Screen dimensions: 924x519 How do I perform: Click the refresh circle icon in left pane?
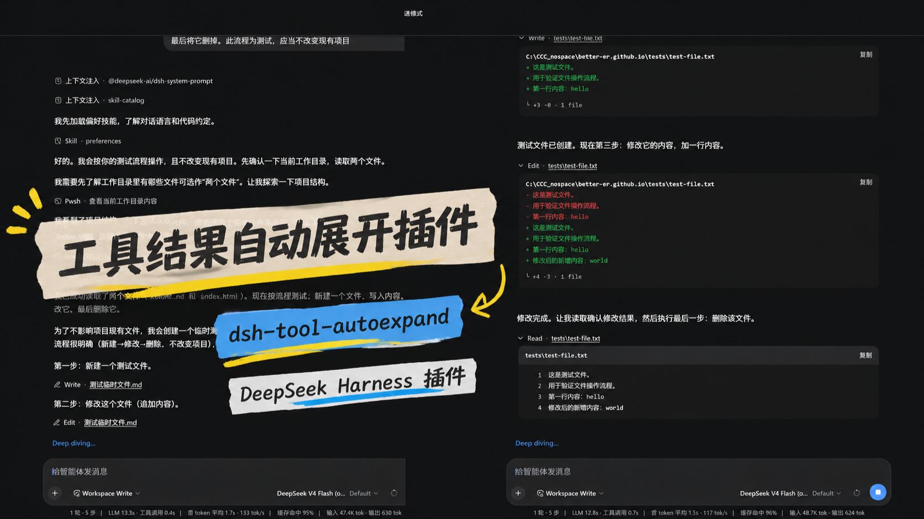[394, 493]
